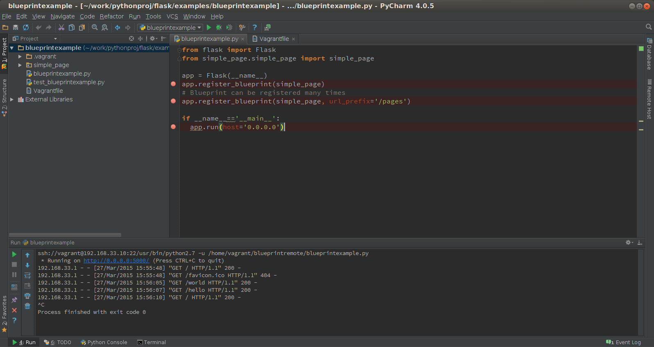
Task: Expand the .vagrant folder
Action: tap(20, 56)
